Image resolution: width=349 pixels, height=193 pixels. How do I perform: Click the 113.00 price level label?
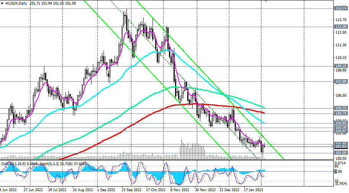pos(341,27)
